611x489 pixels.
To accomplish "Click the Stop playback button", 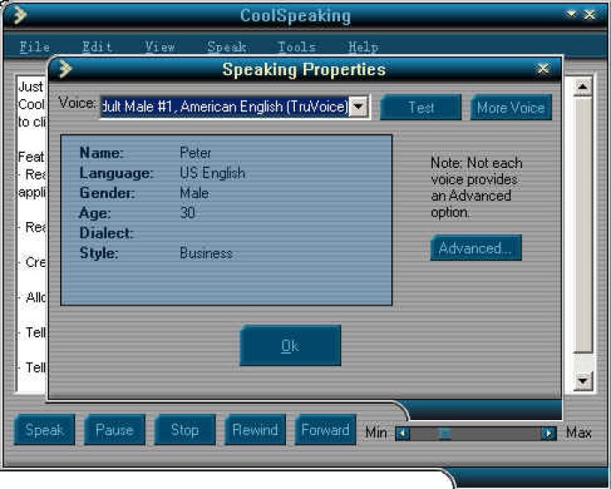I will (185, 430).
